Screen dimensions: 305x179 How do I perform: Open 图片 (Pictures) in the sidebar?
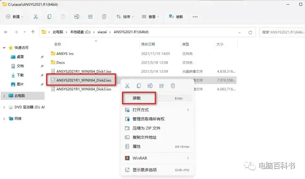point(20,84)
